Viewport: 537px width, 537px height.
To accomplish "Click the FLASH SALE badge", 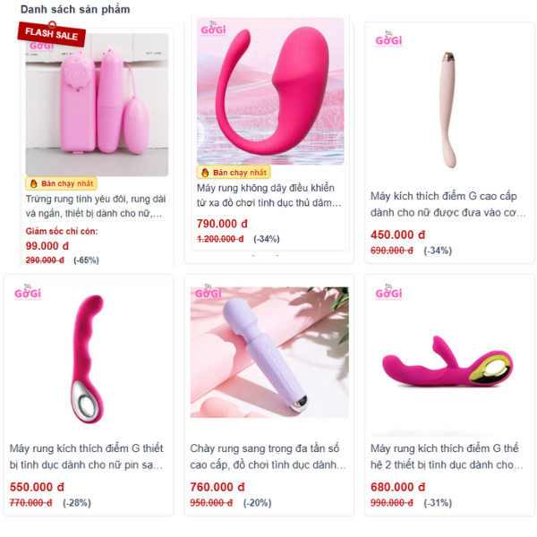I will click(51, 34).
